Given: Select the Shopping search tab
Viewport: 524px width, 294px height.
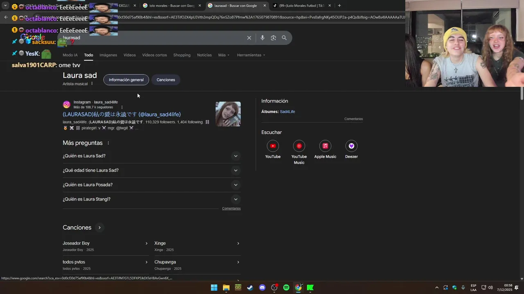Looking at the screenshot, I should pos(182,55).
